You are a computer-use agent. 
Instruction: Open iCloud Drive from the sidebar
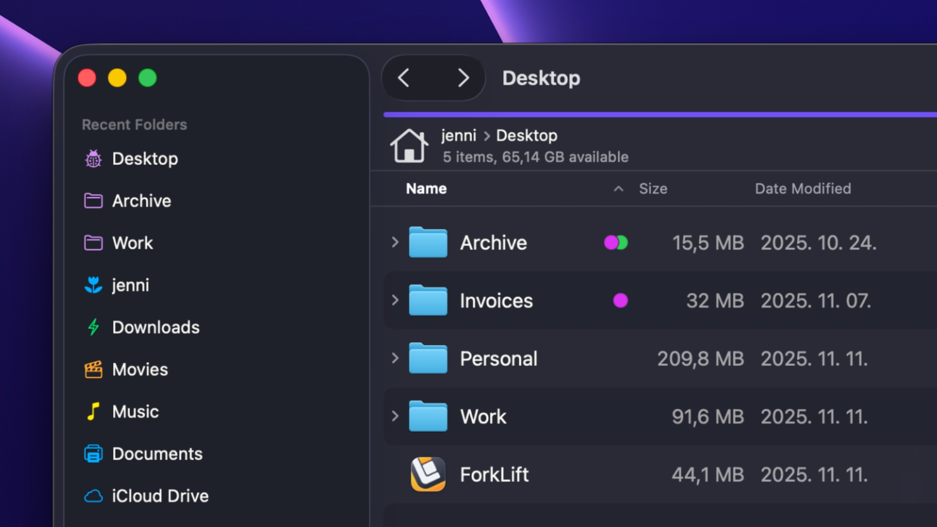pyautogui.click(x=160, y=496)
